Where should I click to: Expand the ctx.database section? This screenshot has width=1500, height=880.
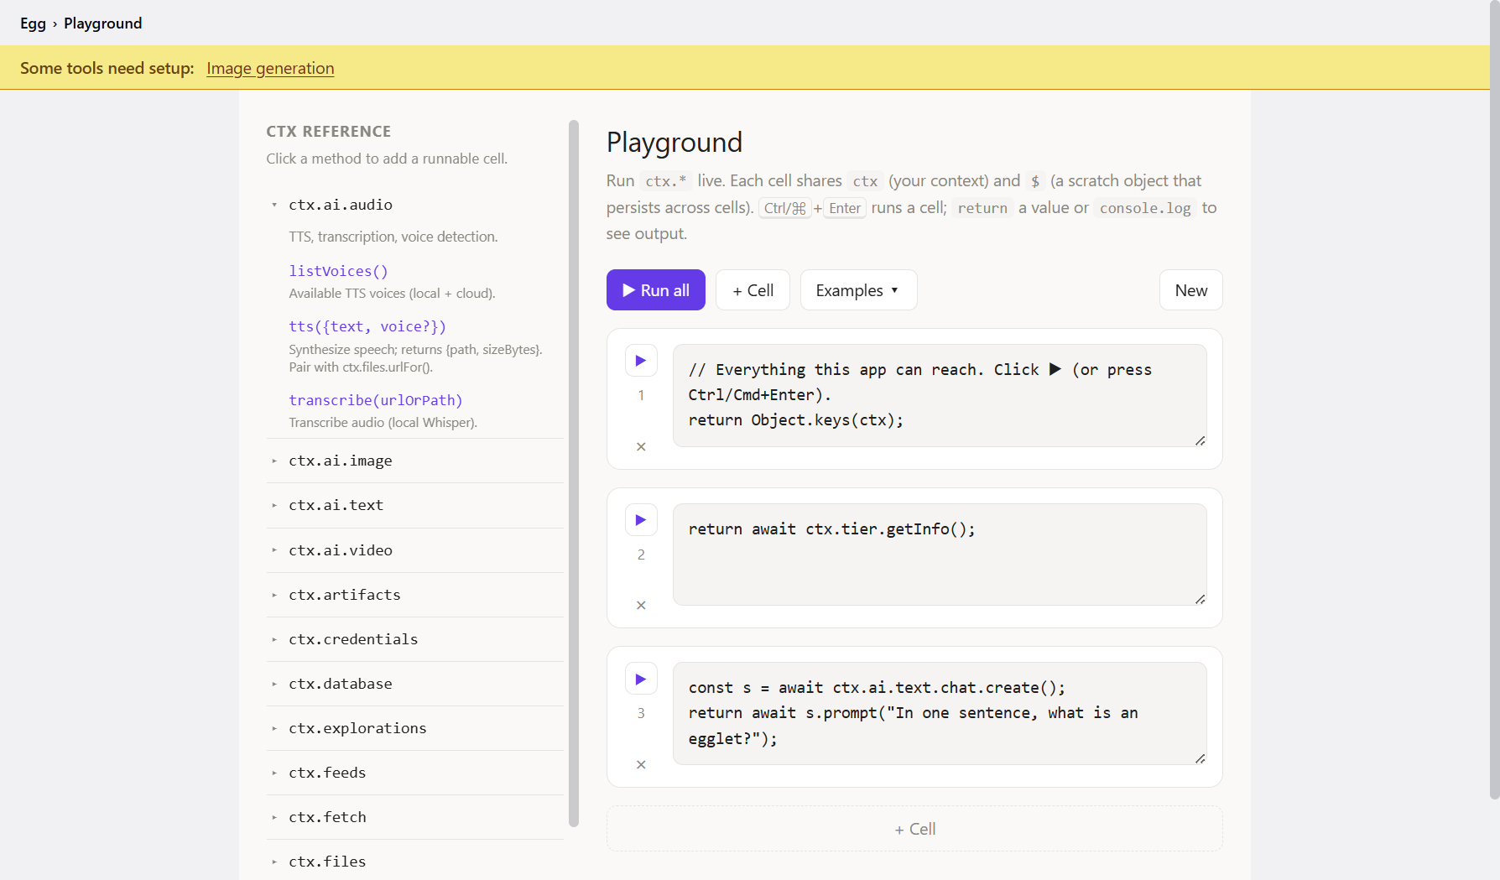[x=414, y=684]
